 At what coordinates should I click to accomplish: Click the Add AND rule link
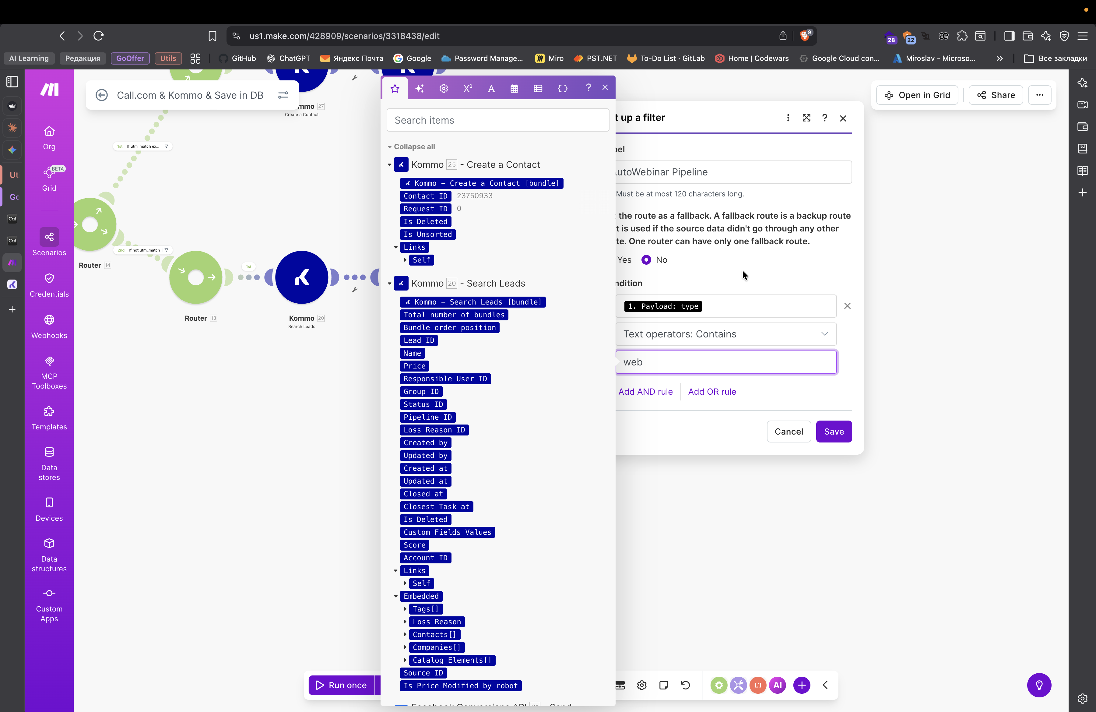click(645, 392)
